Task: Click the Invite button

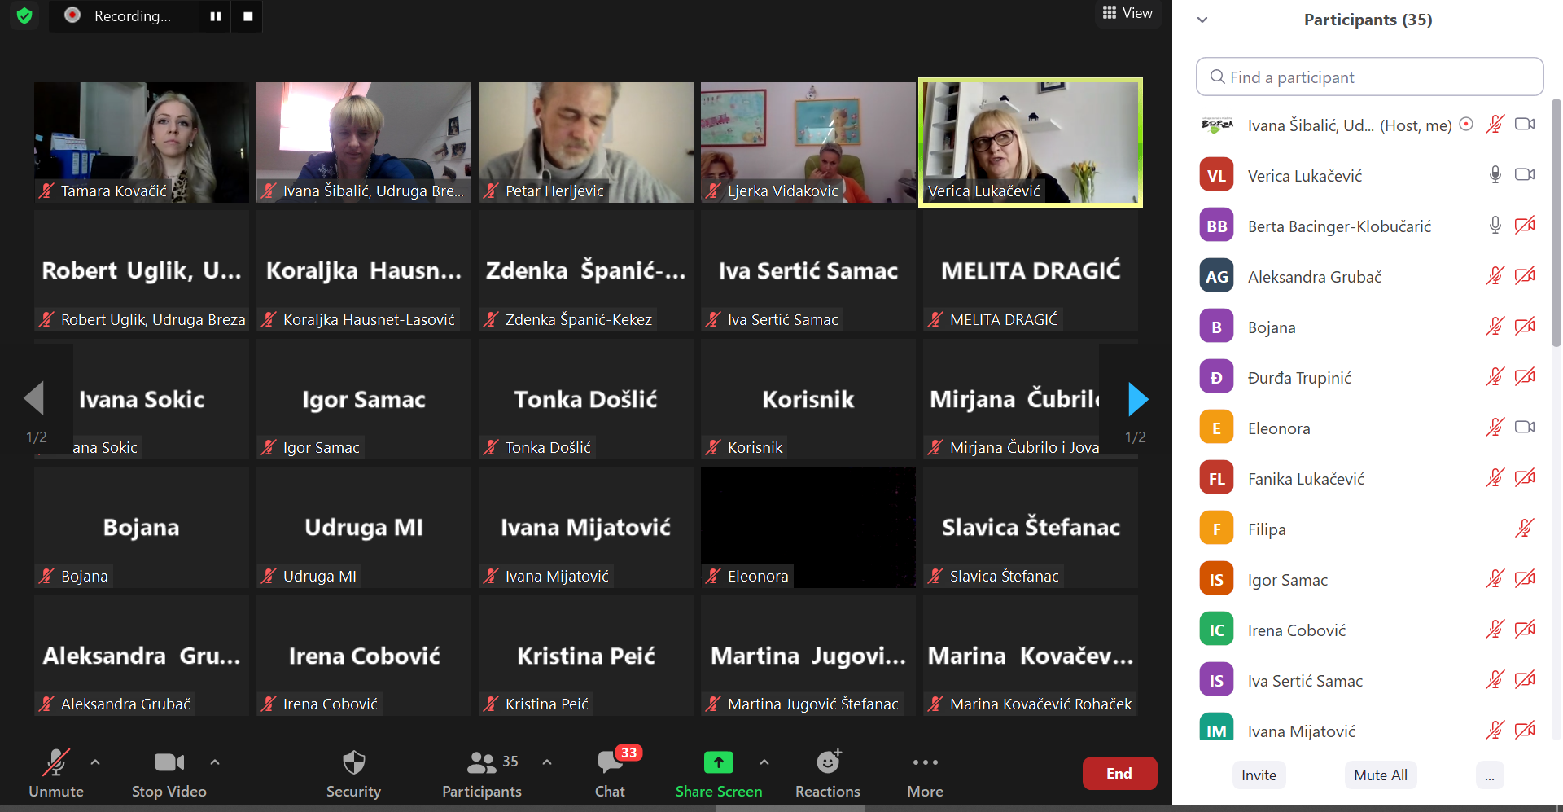Action: coord(1259,775)
